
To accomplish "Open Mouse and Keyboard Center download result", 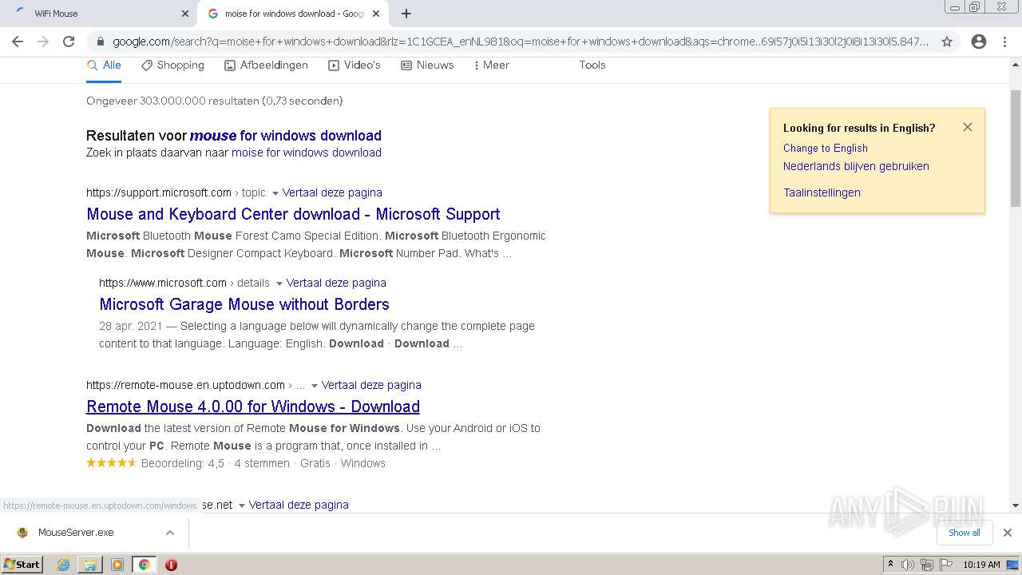I will (x=293, y=214).
